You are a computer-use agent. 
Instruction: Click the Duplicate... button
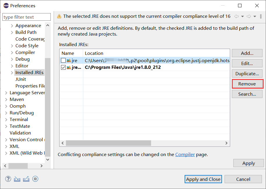click(247, 73)
